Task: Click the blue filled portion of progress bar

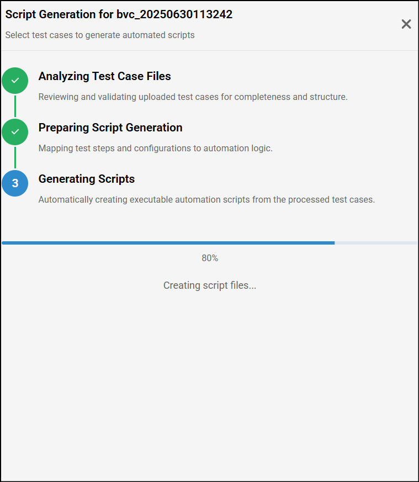Action: click(x=168, y=242)
